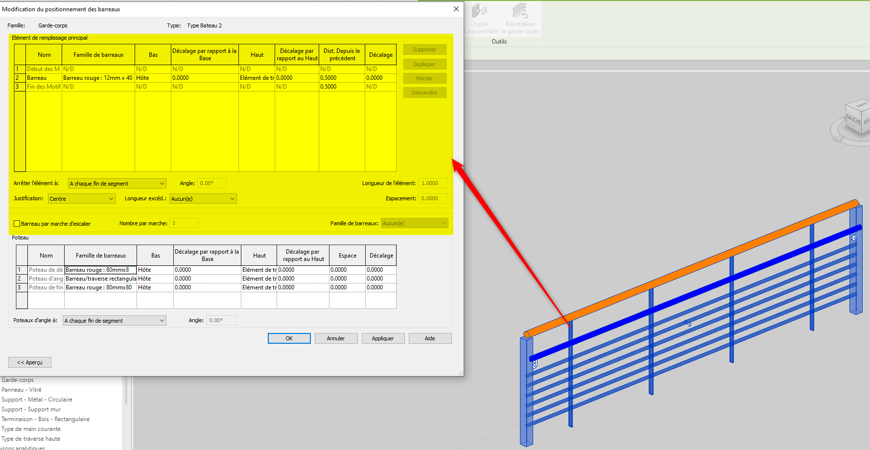Screen dimensions: 870x450
Task: Click the main pattern Angle field
Action: pos(212,183)
